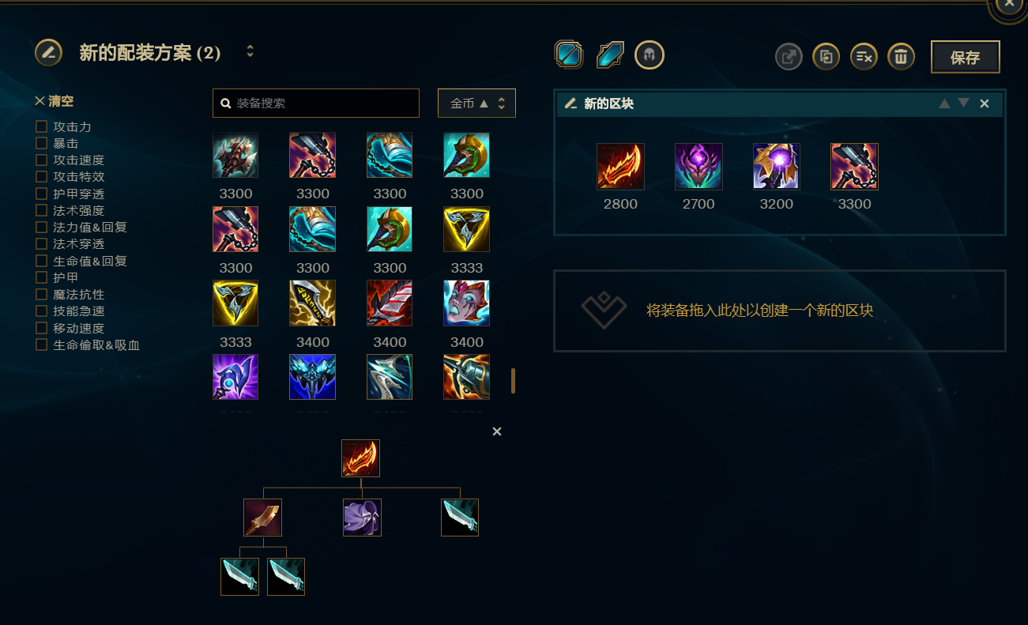
Task: Click the pencil icon beside item set name
Action: (x=48, y=53)
